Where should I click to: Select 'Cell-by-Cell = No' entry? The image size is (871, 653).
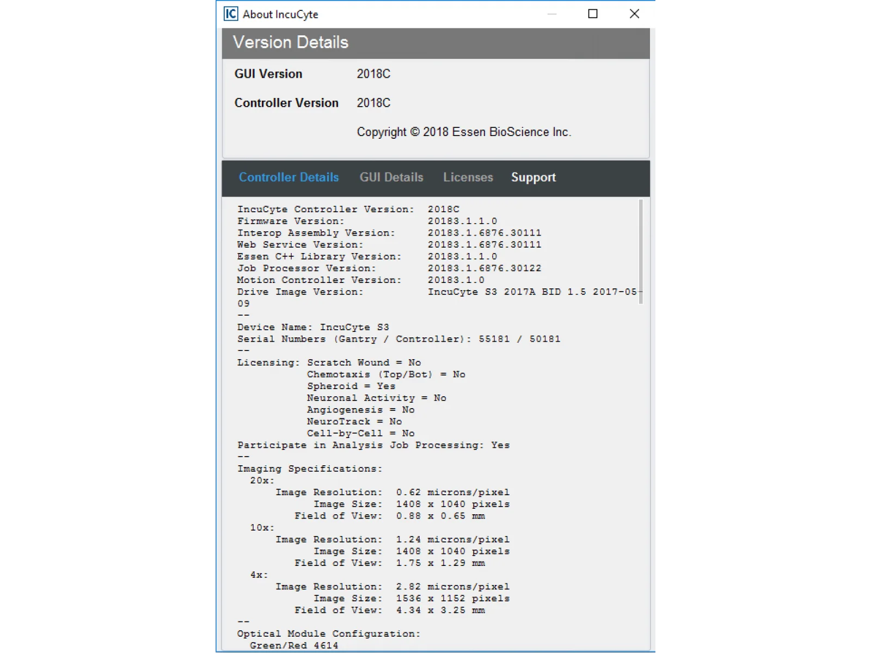point(361,433)
